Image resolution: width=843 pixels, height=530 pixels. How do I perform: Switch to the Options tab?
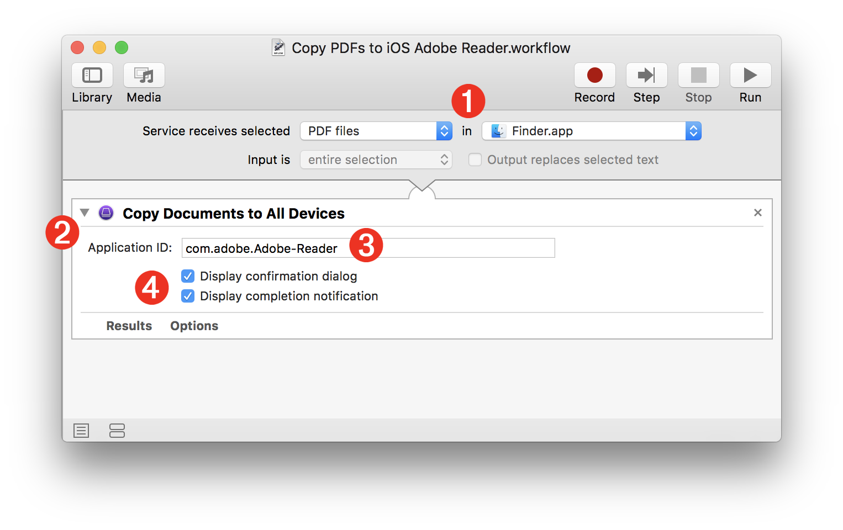point(194,326)
